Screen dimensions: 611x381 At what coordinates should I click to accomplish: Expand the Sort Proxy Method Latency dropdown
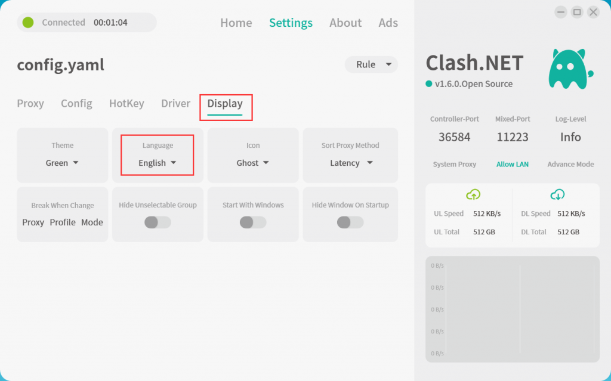[x=351, y=163]
